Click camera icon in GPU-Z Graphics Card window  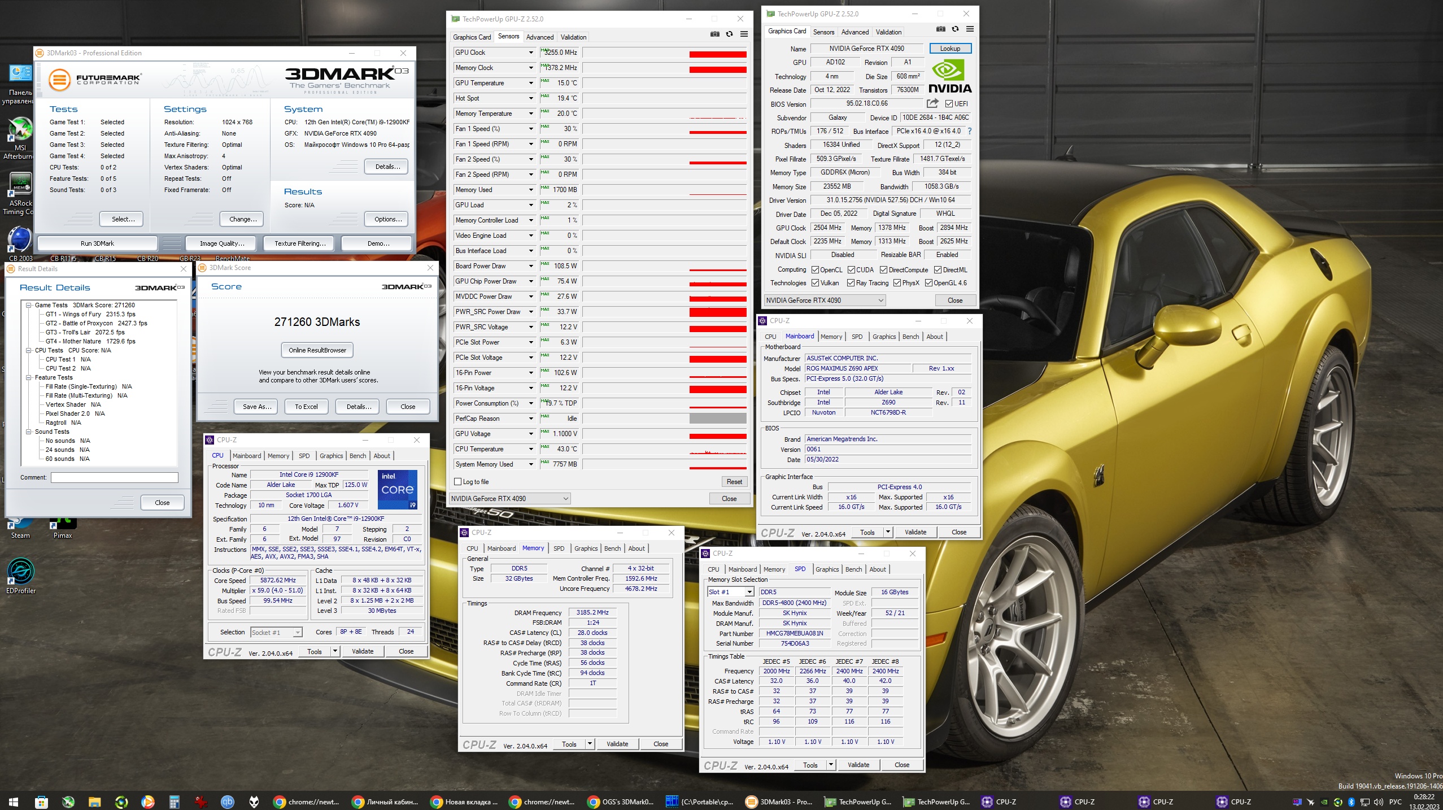940,29
